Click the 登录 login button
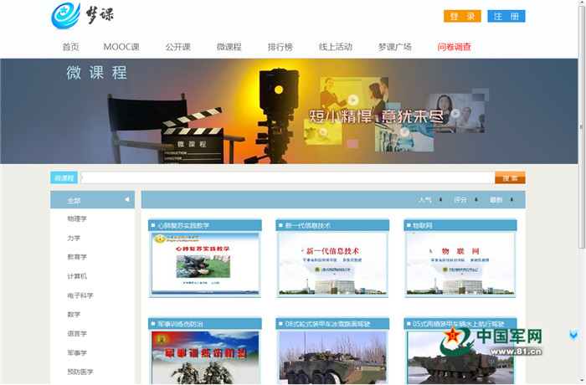586x385 pixels. pos(462,16)
